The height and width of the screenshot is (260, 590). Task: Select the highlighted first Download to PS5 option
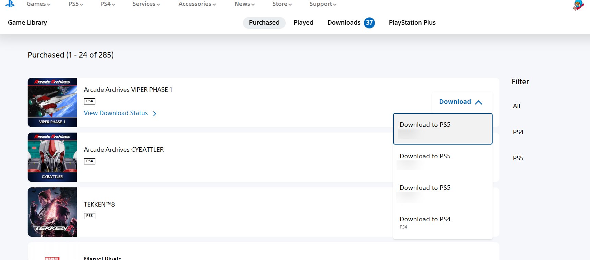[x=443, y=129]
